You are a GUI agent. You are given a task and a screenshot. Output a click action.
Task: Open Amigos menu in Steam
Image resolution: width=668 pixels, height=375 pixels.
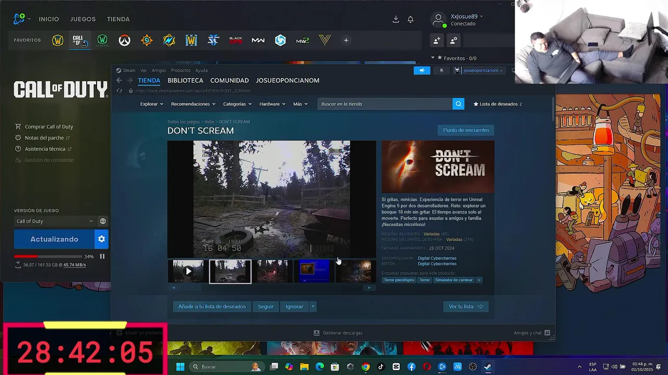pos(159,70)
